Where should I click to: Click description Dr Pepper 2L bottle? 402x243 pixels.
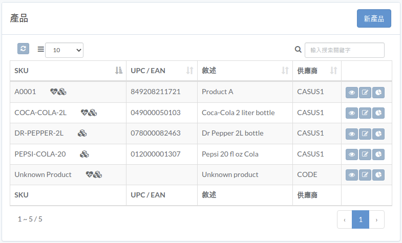click(x=232, y=133)
